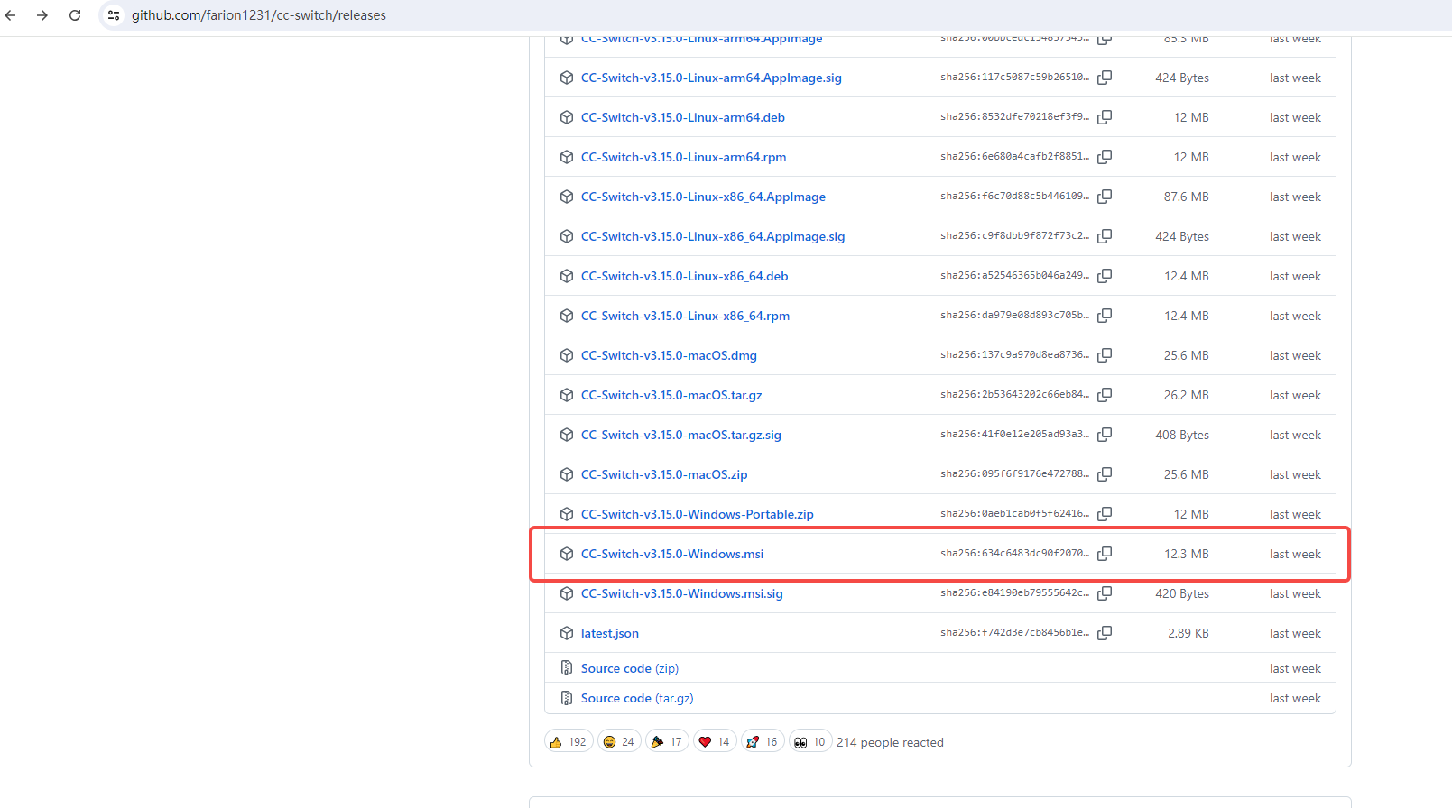Copy SHA256 for Linux-x86_64.AppImage

click(x=1105, y=197)
